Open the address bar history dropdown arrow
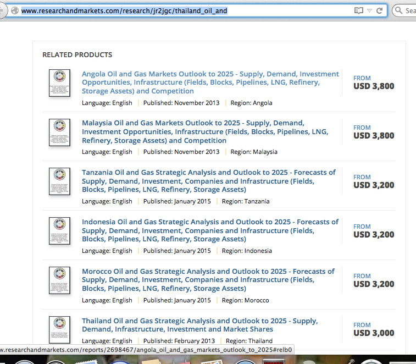The width and height of the screenshot is (416, 364). (x=369, y=10)
